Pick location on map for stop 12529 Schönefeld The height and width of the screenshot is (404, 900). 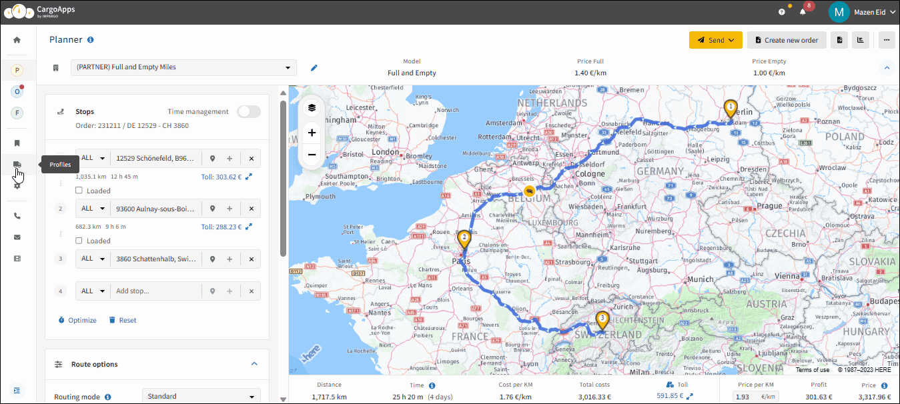click(x=213, y=159)
